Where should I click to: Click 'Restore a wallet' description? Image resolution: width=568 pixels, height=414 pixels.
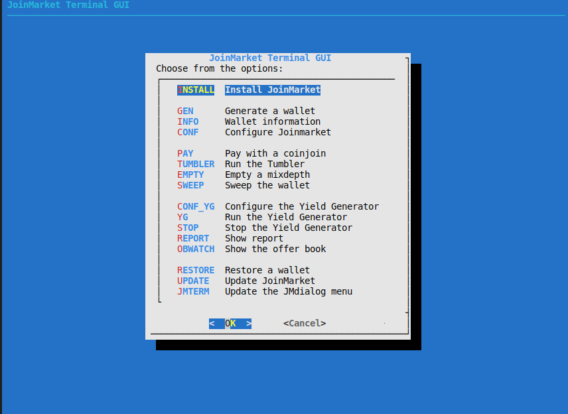(267, 270)
